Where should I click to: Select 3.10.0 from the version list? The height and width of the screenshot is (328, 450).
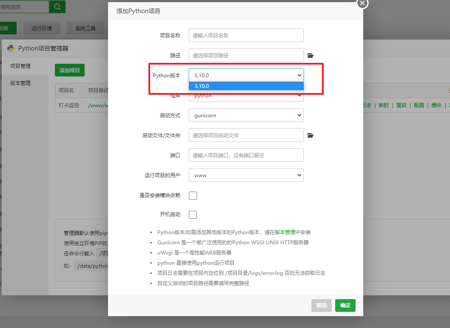pos(246,86)
